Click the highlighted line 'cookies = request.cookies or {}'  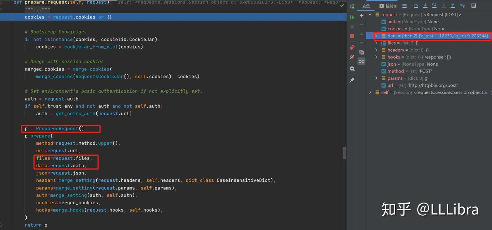pyautogui.click(x=68, y=17)
